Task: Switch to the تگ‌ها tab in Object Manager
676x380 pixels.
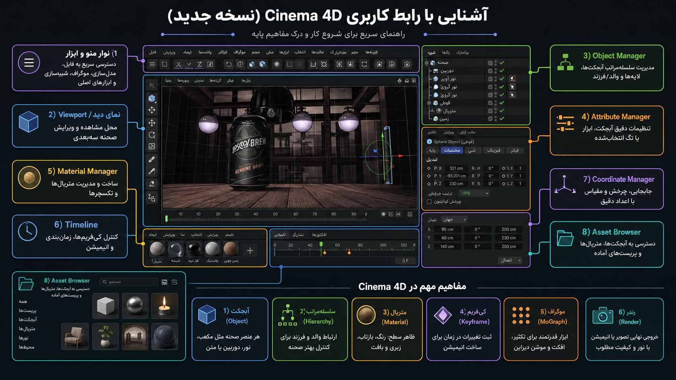Action: pyautogui.click(x=446, y=52)
